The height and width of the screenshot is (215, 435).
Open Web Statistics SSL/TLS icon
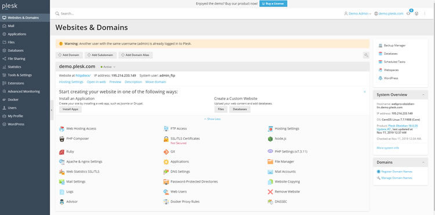coord(61,172)
